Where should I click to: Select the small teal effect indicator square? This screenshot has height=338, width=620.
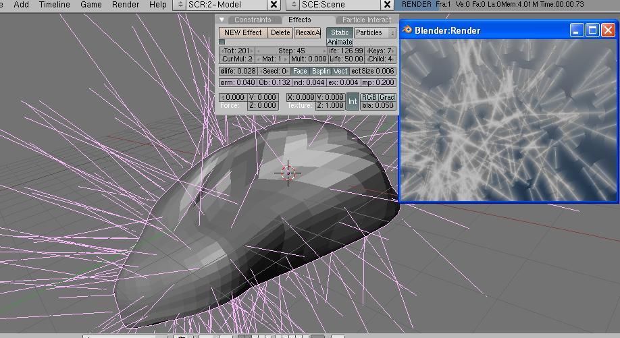[x=222, y=42]
